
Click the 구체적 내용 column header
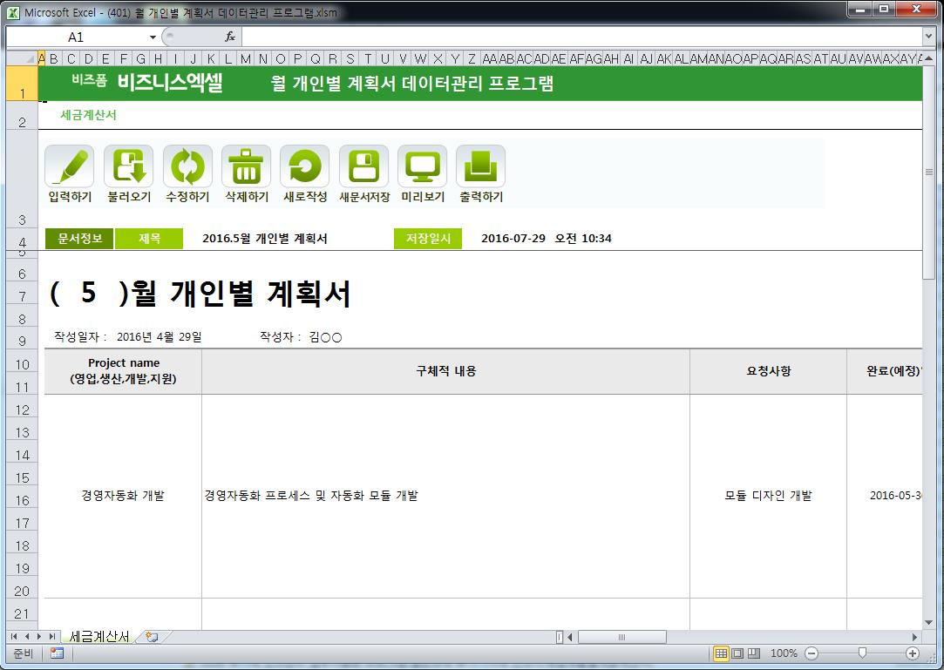click(446, 371)
